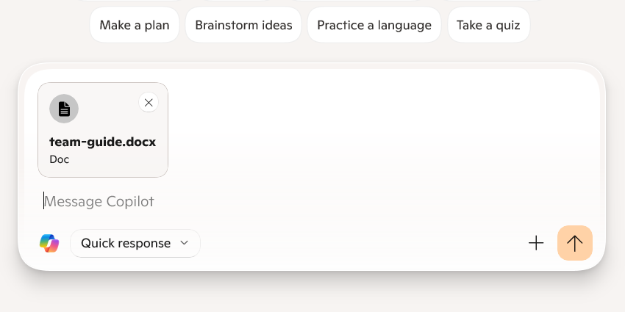Click blank toolbar space left of the plus icon
This screenshot has height=312, width=625.
[368, 243]
